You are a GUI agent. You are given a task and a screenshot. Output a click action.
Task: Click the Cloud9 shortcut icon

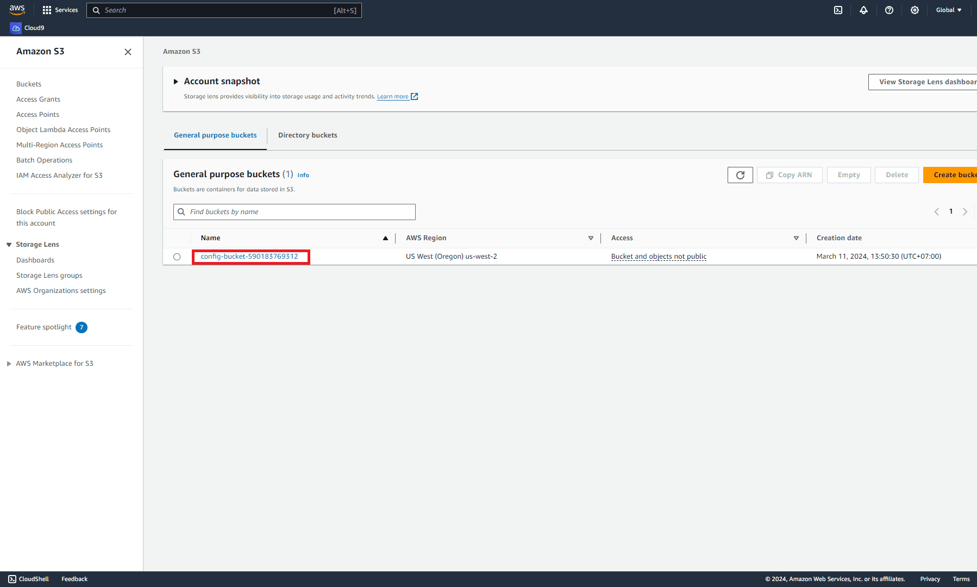click(16, 28)
